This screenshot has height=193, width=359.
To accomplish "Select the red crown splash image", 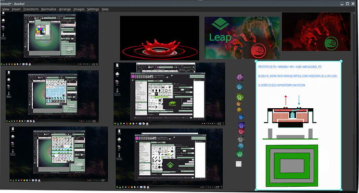I will click(160, 38).
